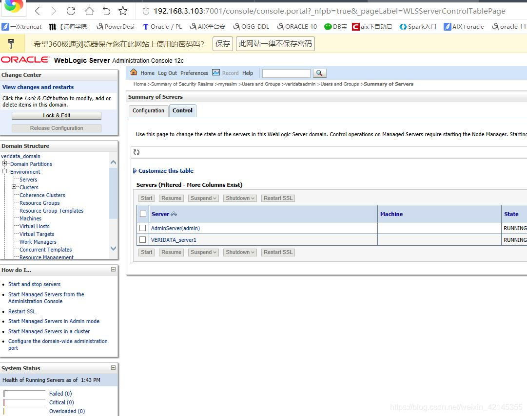This screenshot has width=527, height=416.
Task: Click the 保存 save password button
Action: [223, 44]
